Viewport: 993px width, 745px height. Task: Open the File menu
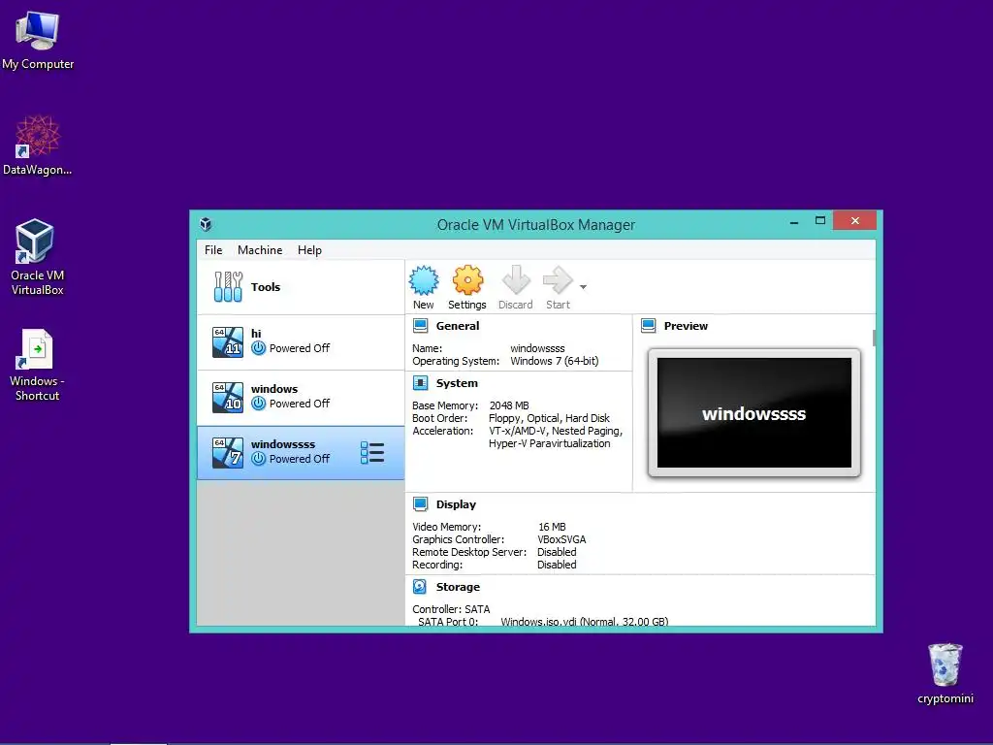click(x=213, y=250)
